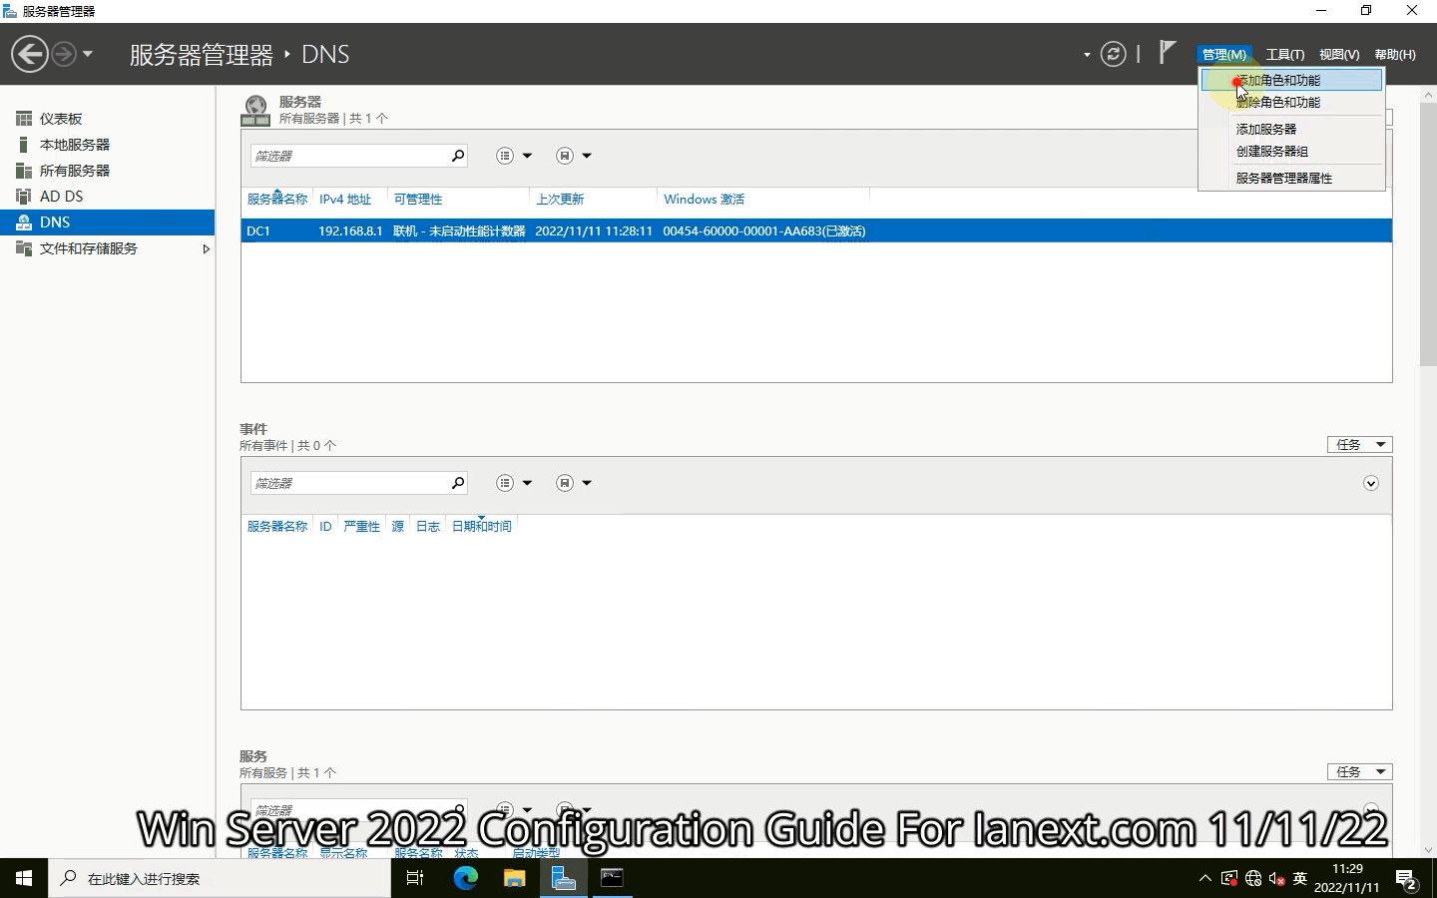Sort events by 日志 column
The image size is (1437, 898).
[427, 526]
